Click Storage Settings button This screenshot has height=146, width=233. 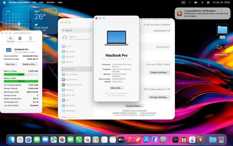(159, 97)
